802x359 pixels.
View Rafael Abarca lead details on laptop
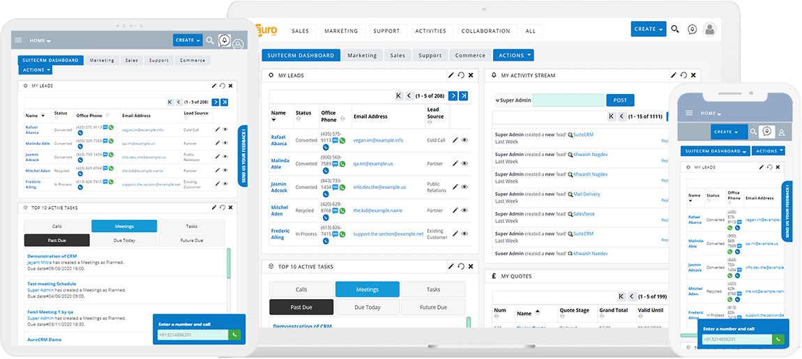[x=464, y=140]
